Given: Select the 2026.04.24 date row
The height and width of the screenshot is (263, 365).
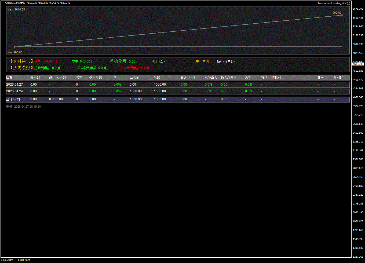Looking at the screenshot, I should [14, 91].
